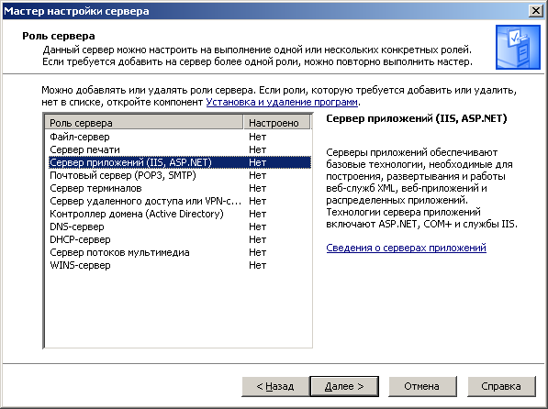This screenshot has width=548, height=409.
Task: Open help via Справка button
Action: tap(501, 386)
